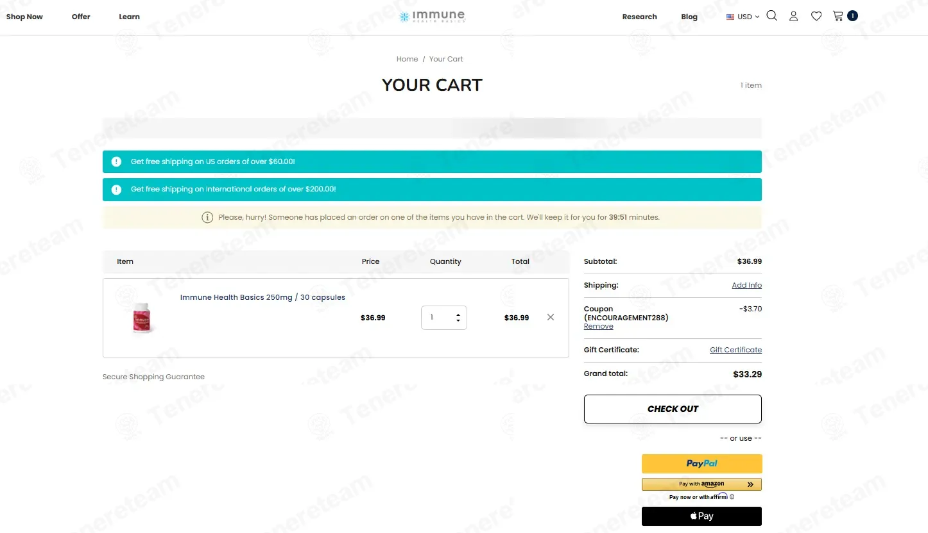This screenshot has height=533, width=928.
Task: Open the Offer menu item
Action: [81, 17]
